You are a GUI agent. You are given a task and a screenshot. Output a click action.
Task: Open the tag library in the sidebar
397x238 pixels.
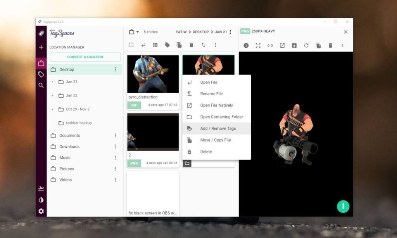(41, 74)
